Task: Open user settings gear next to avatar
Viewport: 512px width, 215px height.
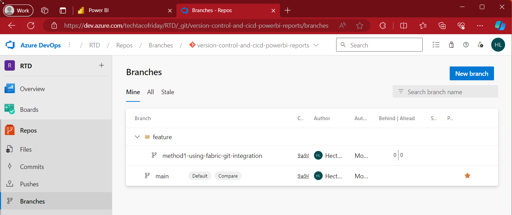Action: coord(480,45)
